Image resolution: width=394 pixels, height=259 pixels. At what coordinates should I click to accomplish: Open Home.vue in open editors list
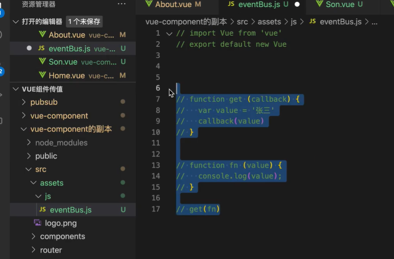(73, 75)
